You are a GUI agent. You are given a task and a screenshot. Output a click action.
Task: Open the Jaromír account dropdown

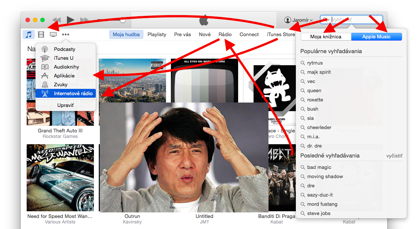(x=298, y=20)
